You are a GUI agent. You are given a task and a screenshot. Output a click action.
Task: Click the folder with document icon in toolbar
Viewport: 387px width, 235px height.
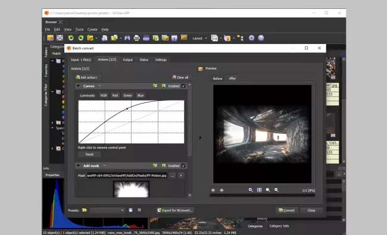point(114,37)
